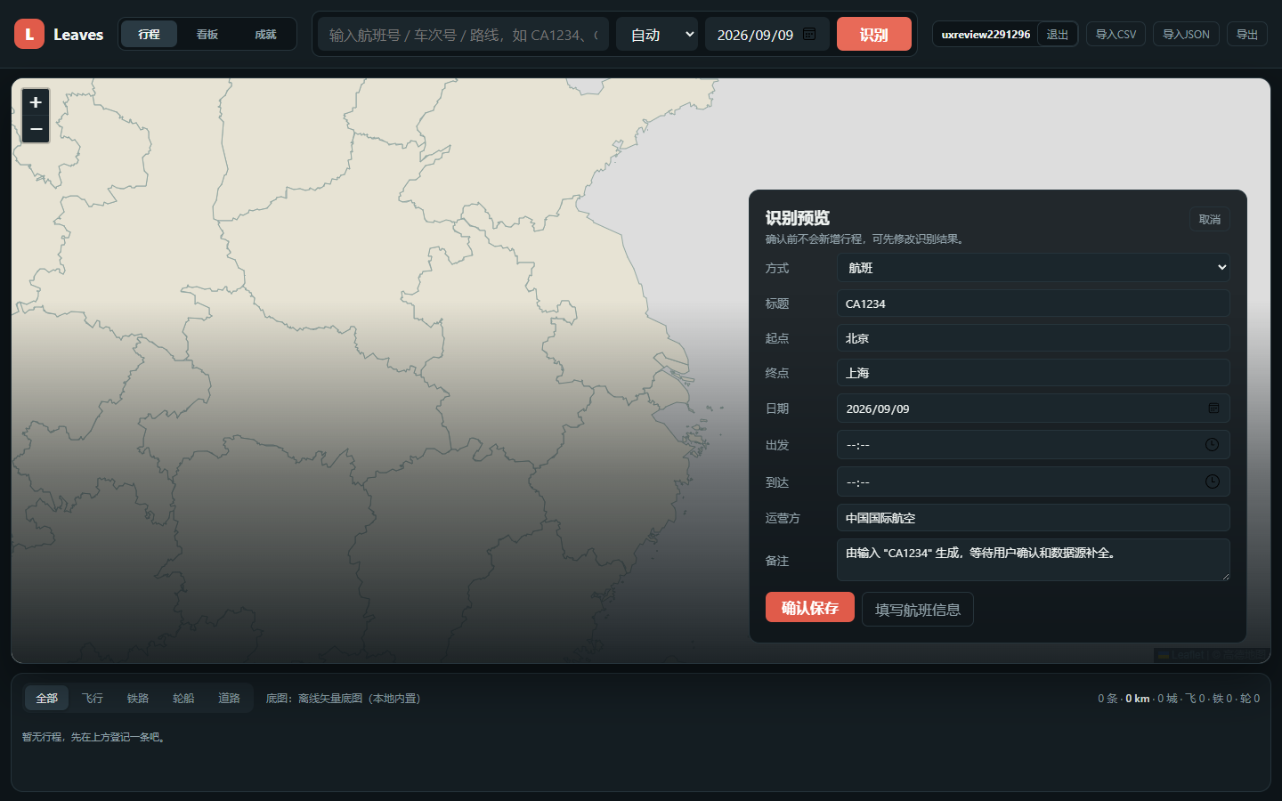Image resolution: width=1282 pixels, height=801 pixels.
Task: Click the trip statistics summary text
Action: [x=1179, y=699]
